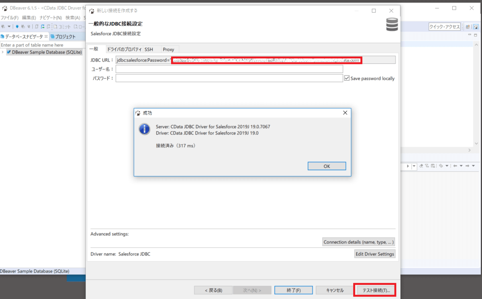Minimize the editor area panel

[x=470, y=35]
